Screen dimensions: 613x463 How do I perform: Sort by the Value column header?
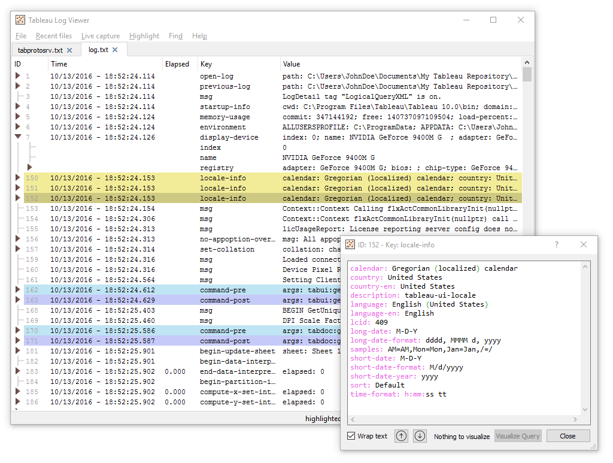click(400, 64)
